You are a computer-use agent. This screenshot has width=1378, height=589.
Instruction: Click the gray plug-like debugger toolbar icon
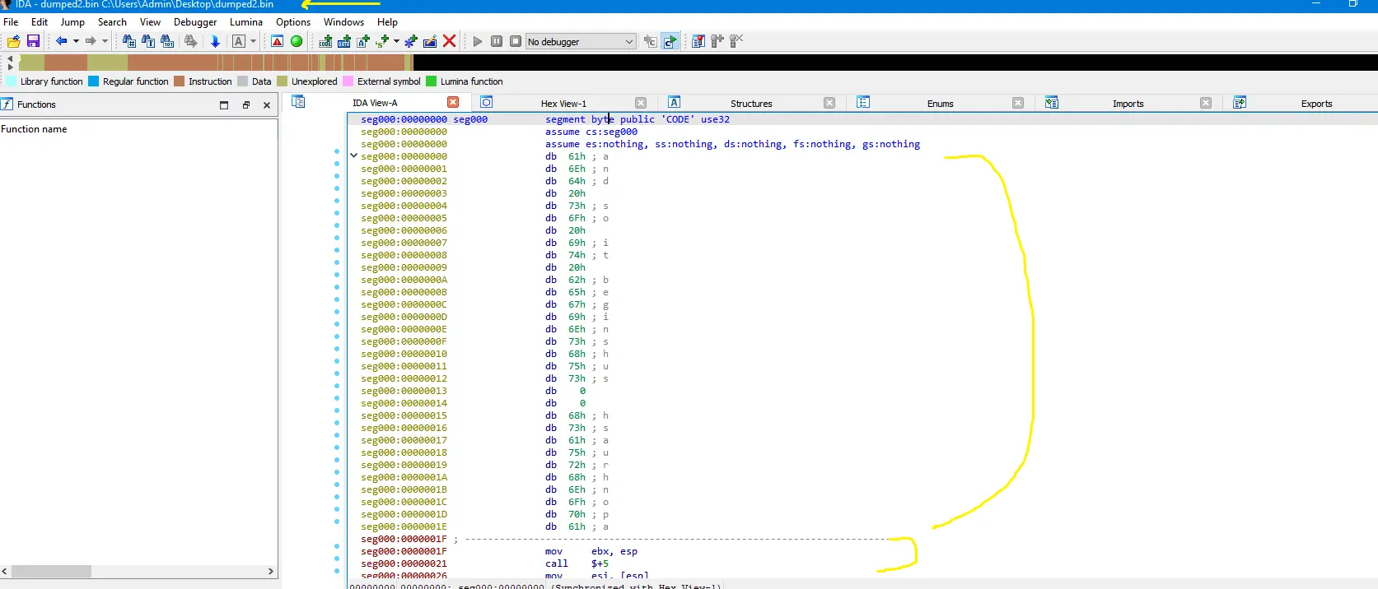717,41
